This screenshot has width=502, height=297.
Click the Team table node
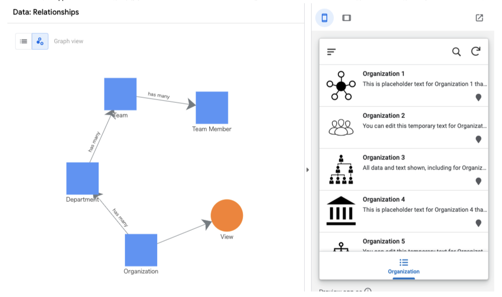(120, 94)
